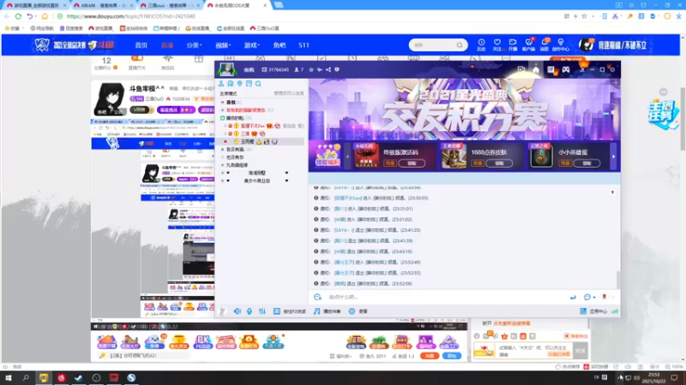Switch to the 三酒ouo search results tab
The width and height of the screenshot is (686, 385).
168,5
